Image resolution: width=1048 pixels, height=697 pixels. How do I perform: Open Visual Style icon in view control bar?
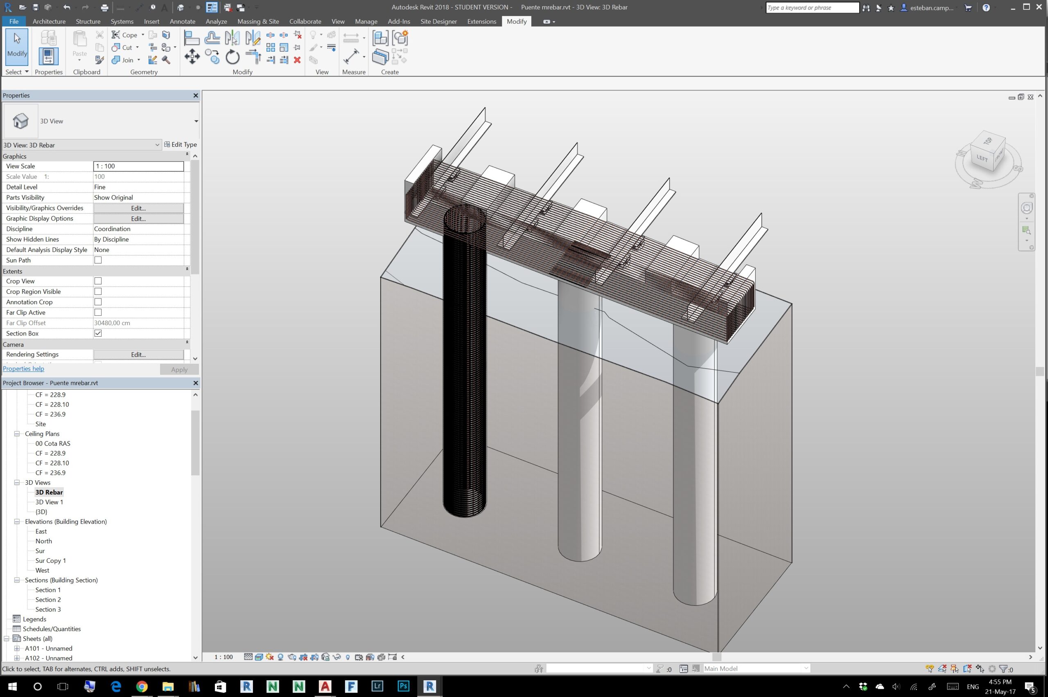(x=258, y=657)
